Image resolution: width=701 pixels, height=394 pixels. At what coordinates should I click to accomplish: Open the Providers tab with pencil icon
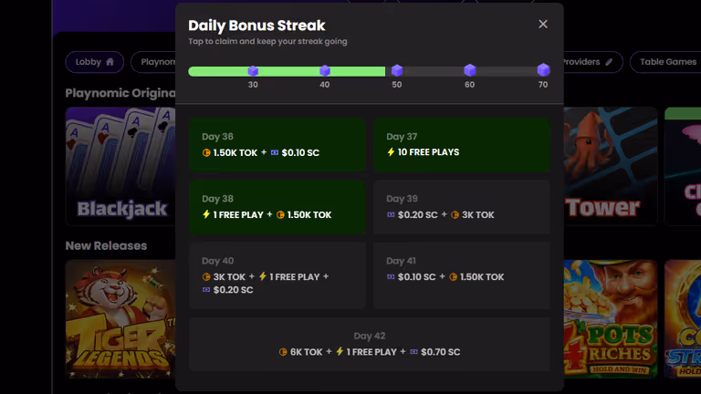coord(592,62)
